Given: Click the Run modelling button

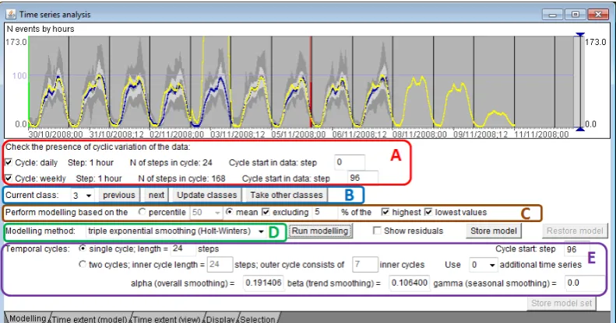Looking at the screenshot, I should point(320,231).
